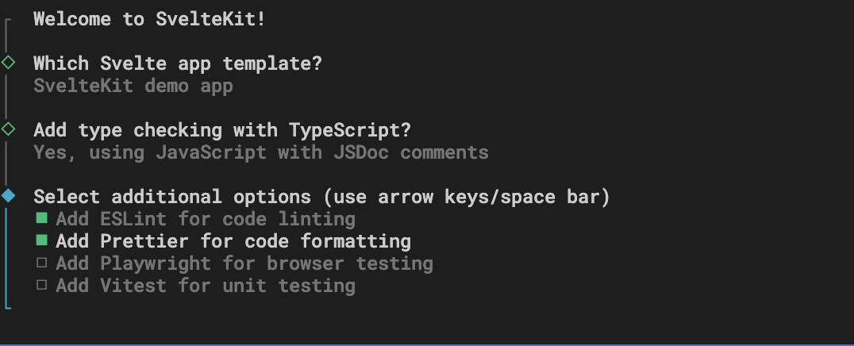Click the 'Select additional options' prompt heading
The image size is (854, 346).
click(321, 197)
